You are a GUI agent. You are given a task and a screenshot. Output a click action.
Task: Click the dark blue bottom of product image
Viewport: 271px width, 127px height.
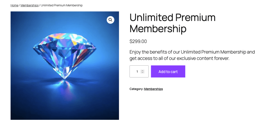click(65, 113)
